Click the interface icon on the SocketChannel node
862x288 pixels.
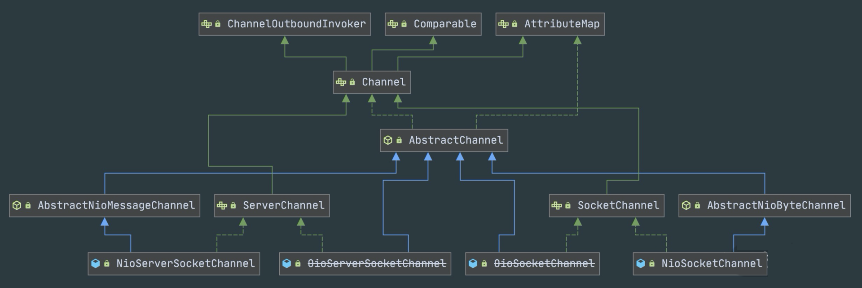pyautogui.click(x=557, y=206)
